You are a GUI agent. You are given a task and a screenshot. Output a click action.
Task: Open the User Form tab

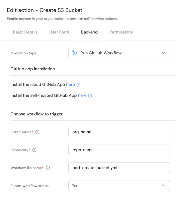pyautogui.click(x=59, y=32)
